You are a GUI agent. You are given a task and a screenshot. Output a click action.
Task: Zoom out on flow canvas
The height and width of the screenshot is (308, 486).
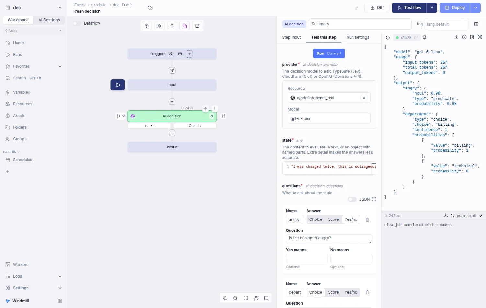point(235,298)
